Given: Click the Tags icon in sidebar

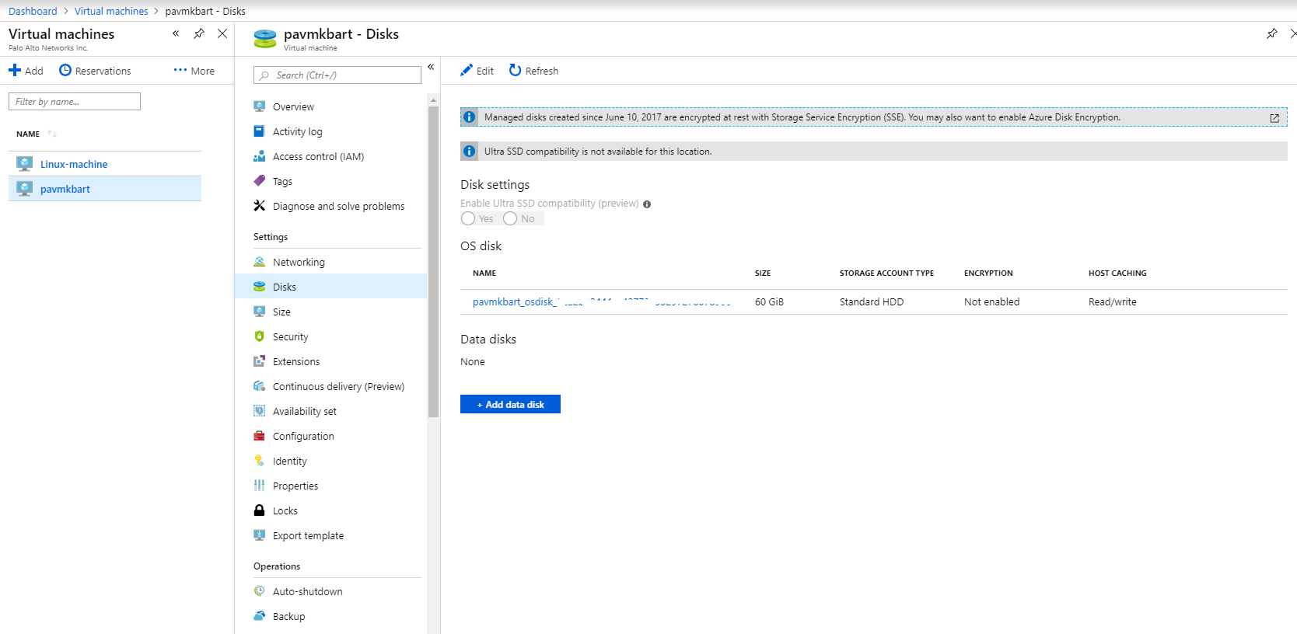Looking at the screenshot, I should pos(260,181).
